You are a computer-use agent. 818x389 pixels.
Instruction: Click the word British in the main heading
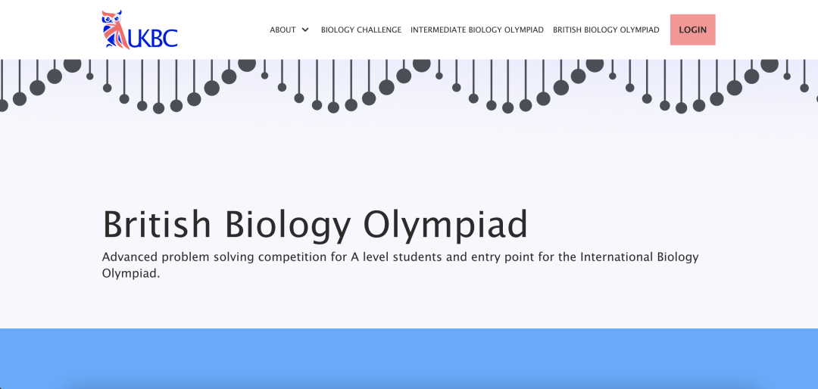coord(157,224)
